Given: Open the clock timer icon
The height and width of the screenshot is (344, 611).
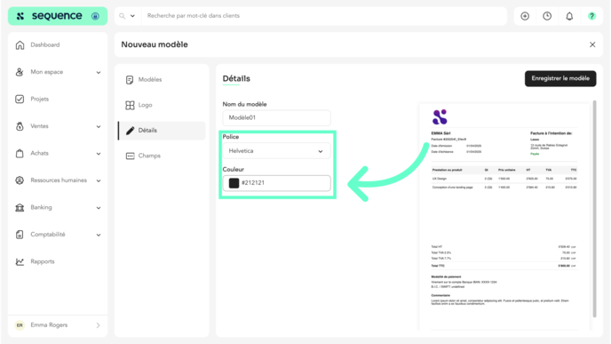Looking at the screenshot, I should 547,16.
